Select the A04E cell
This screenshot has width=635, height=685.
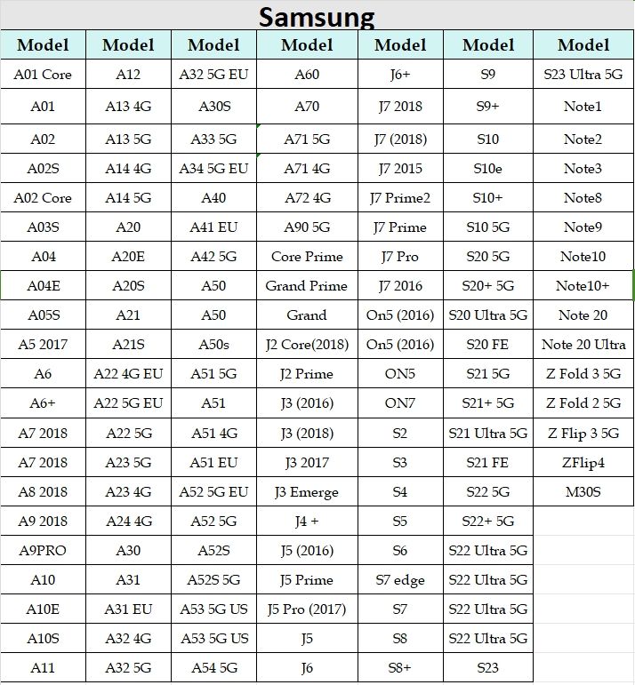43,285
